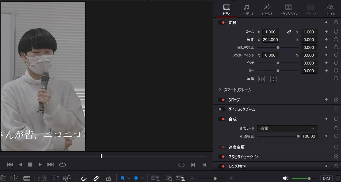Click the 回転の角度 slider
This screenshot has height=182, width=341.
coord(278,47)
